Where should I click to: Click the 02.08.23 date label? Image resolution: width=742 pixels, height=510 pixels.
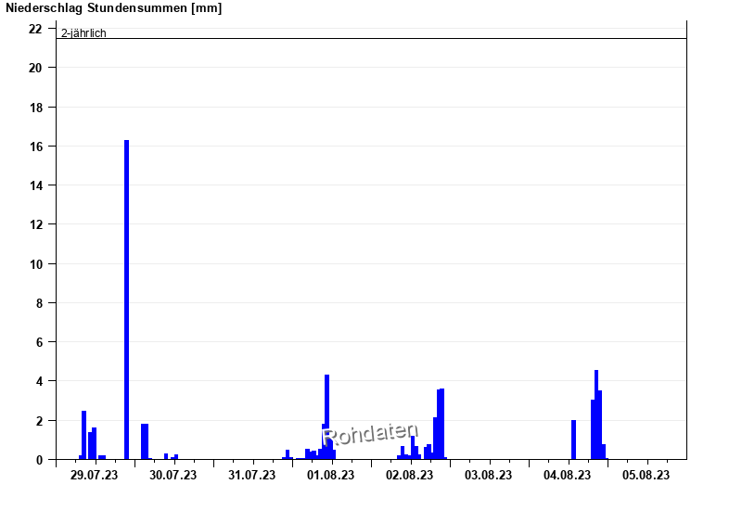409,475
